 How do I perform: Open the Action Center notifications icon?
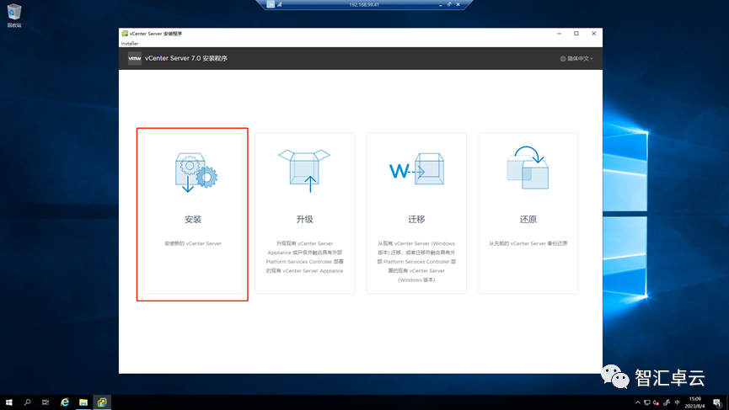[717, 402]
